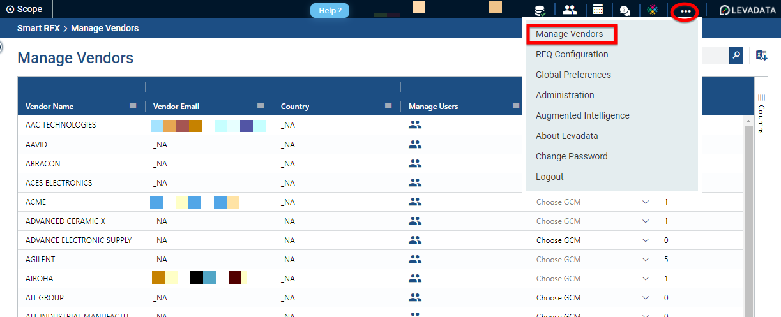Expand Choose GCM dropdown for ACME

[x=645, y=202]
